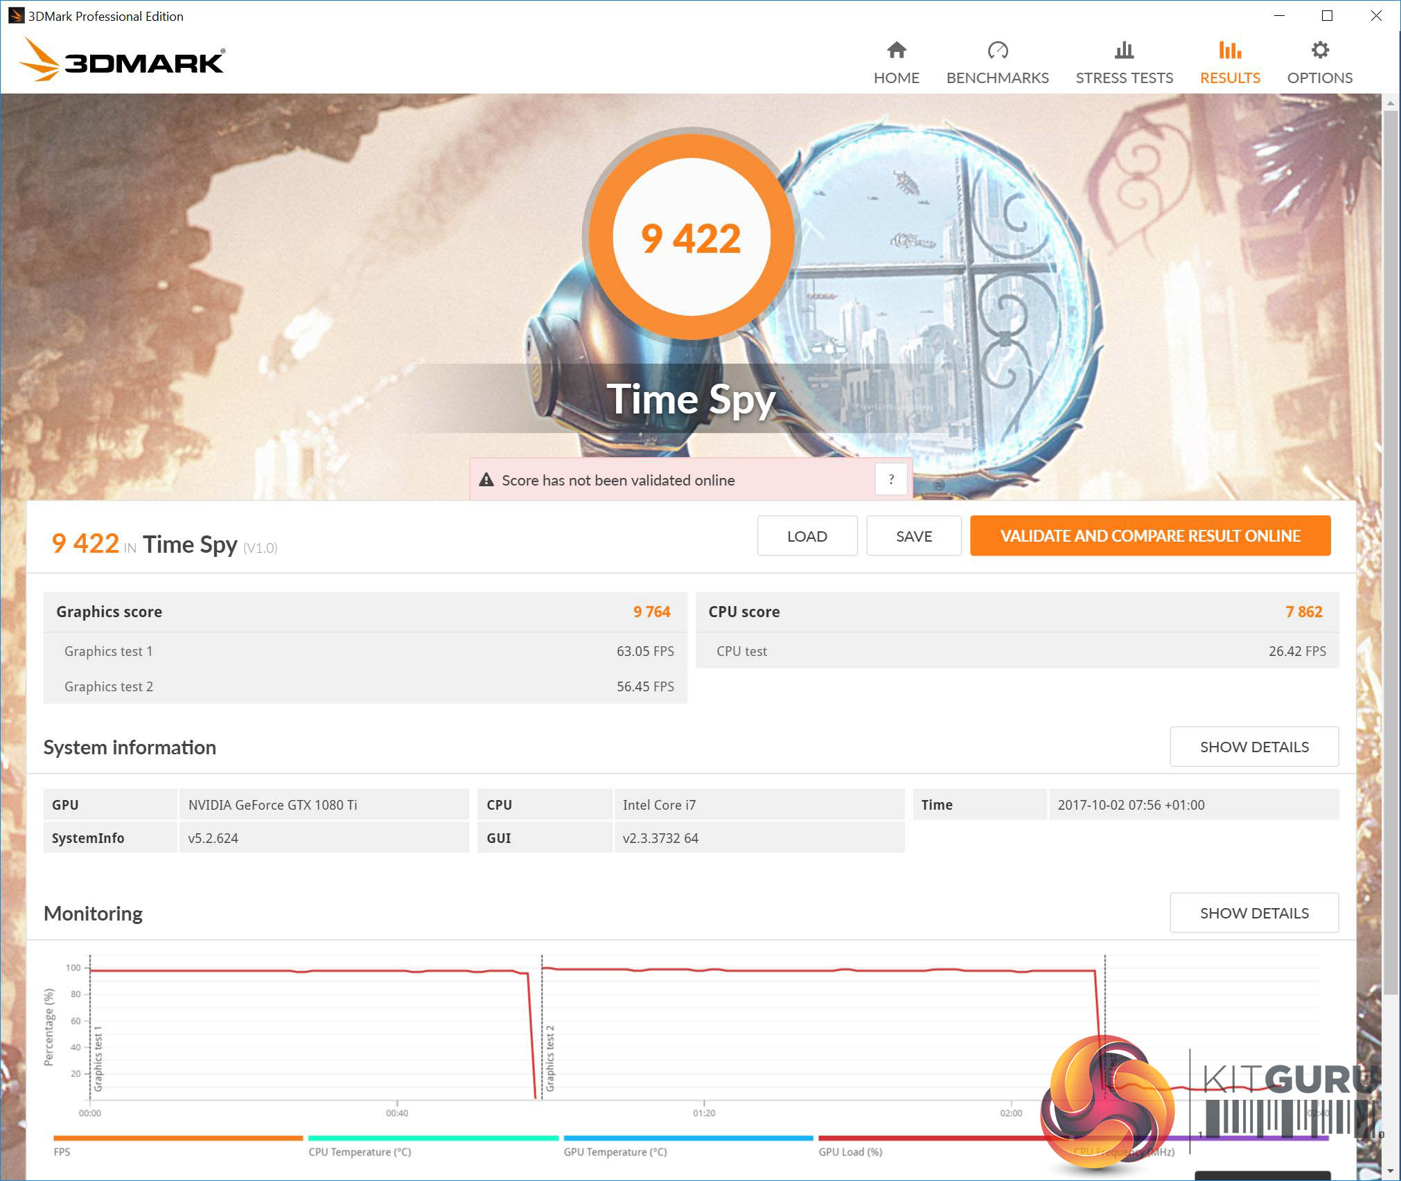The image size is (1401, 1181).
Task: Select the Results chart icon
Action: tap(1229, 50)
